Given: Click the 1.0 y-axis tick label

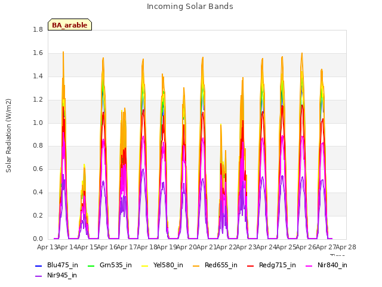Looking at the screenshot, I should [38, 123].
